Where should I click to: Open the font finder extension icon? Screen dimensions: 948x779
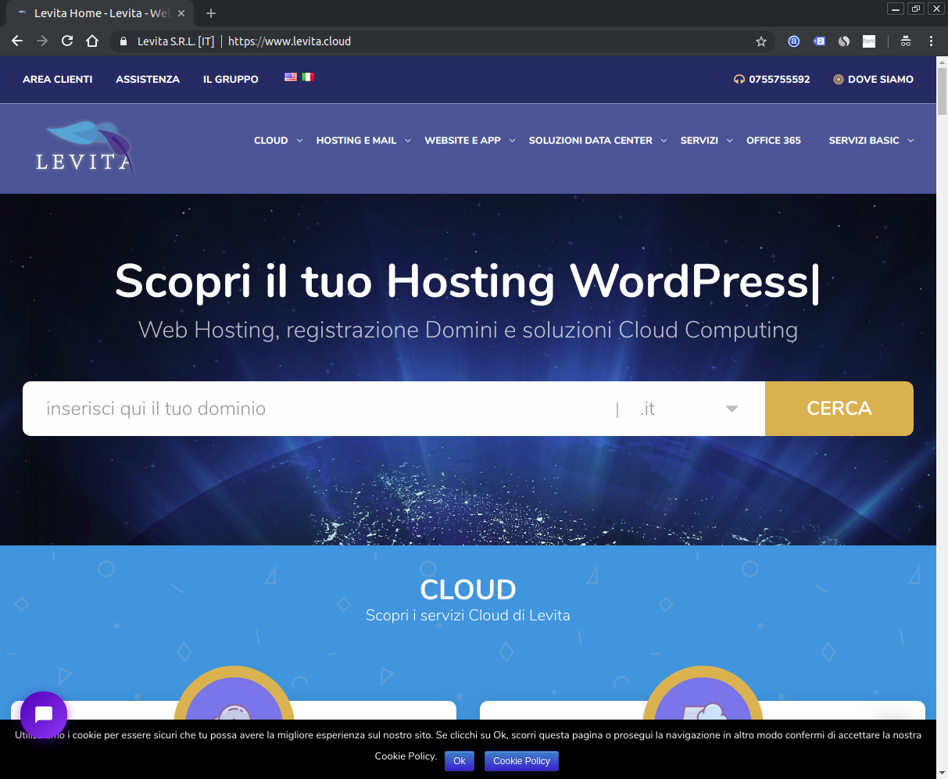coord(869,41)
